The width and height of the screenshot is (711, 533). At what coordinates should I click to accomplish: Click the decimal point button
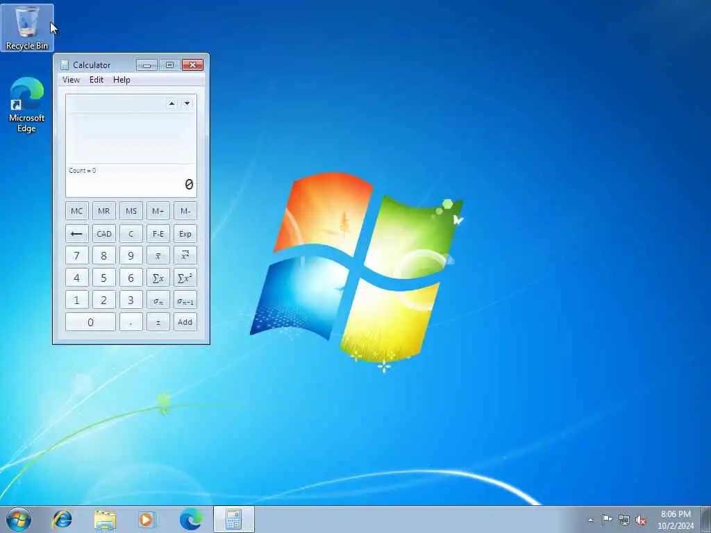(x=131, y=322)
